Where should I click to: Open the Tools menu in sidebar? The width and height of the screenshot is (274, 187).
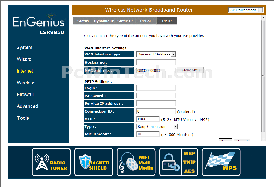click(x=23, y=118)
